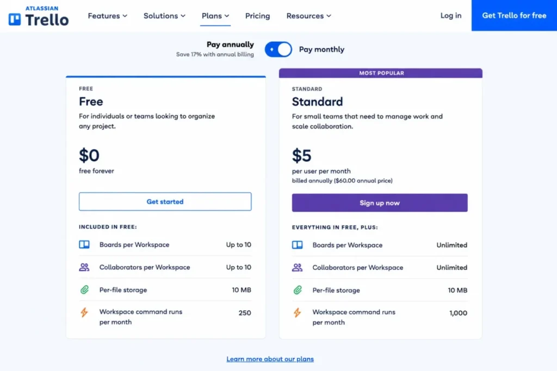Click boards icon in Standard plan

(x=298, y=245)
